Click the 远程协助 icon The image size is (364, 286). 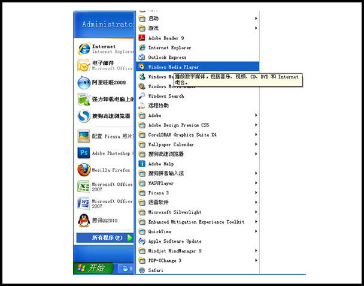(x=142, y=106)
